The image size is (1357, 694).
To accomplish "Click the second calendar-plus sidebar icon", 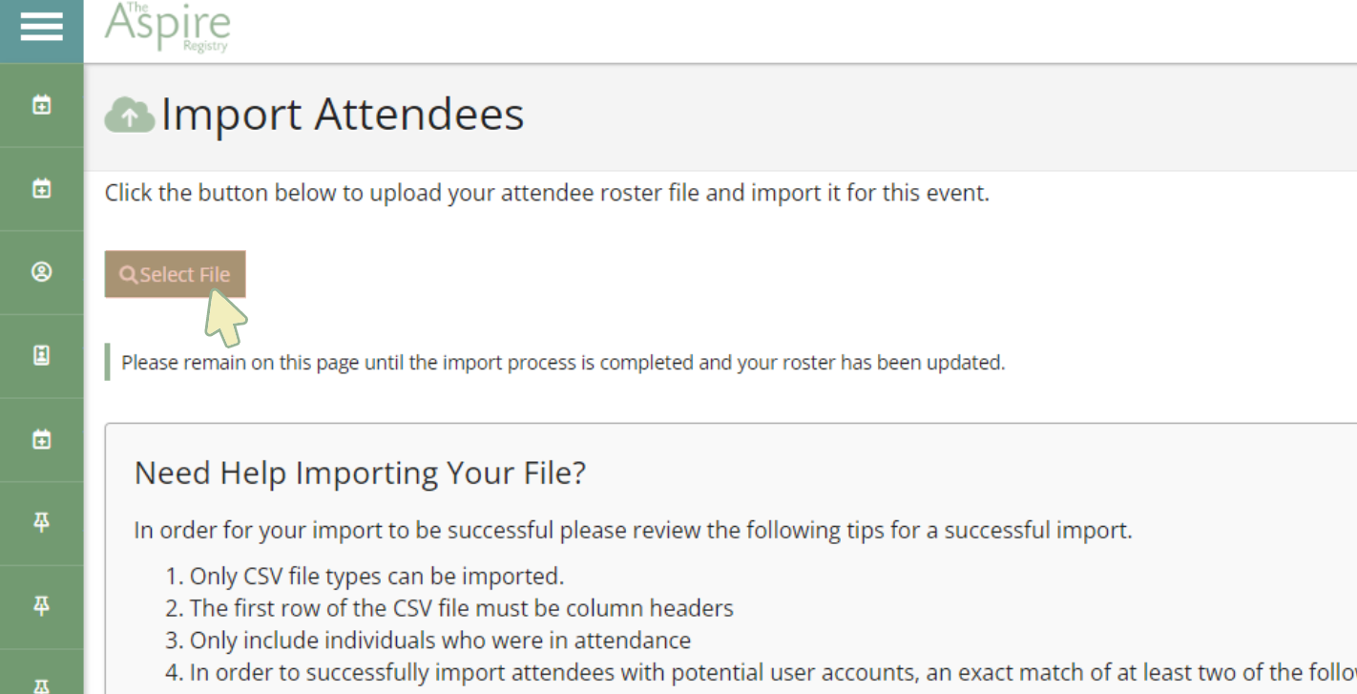I will (41, 189).
